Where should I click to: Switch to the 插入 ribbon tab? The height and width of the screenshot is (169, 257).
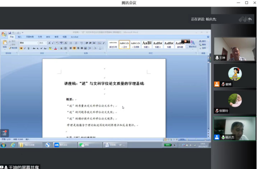click(20, 37)
